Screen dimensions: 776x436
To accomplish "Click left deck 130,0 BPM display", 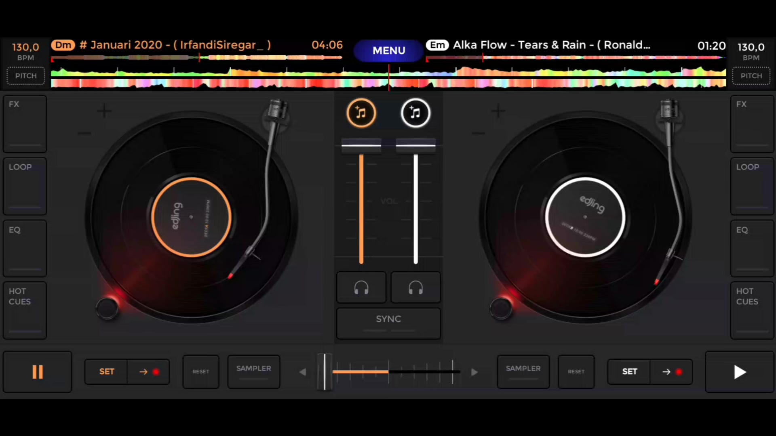I will coord(25,52).
